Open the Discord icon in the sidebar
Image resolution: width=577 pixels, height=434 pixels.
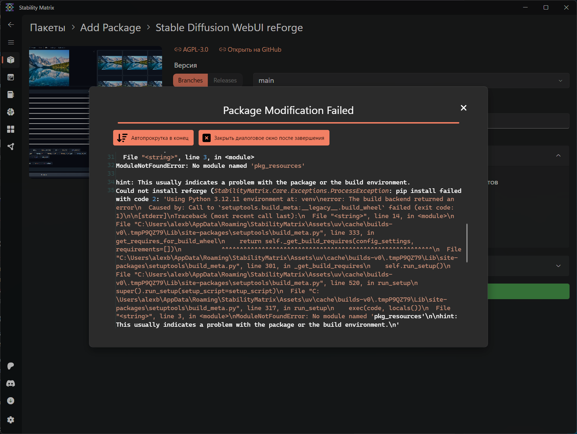tap(11, 383)
